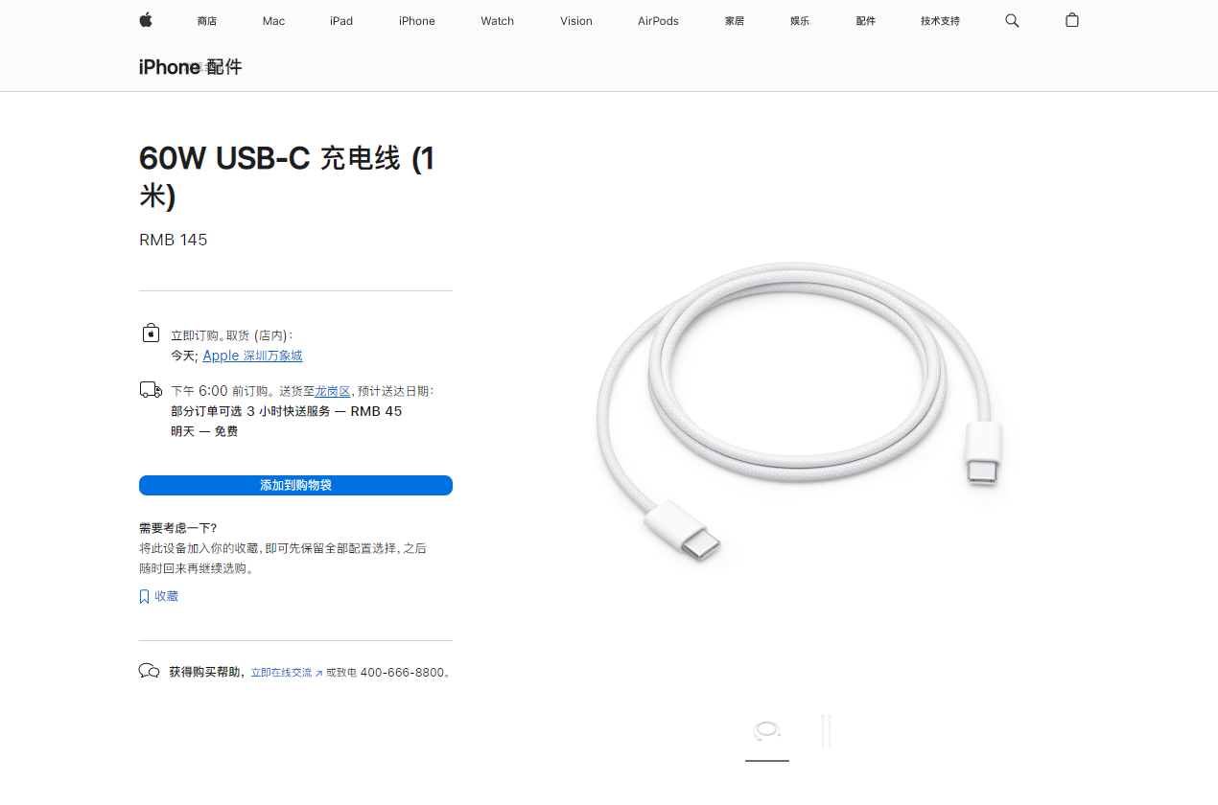The image size is (1218, 805).
Task: Click the Apple logo home icon
Action: click(x=146, y=20)
